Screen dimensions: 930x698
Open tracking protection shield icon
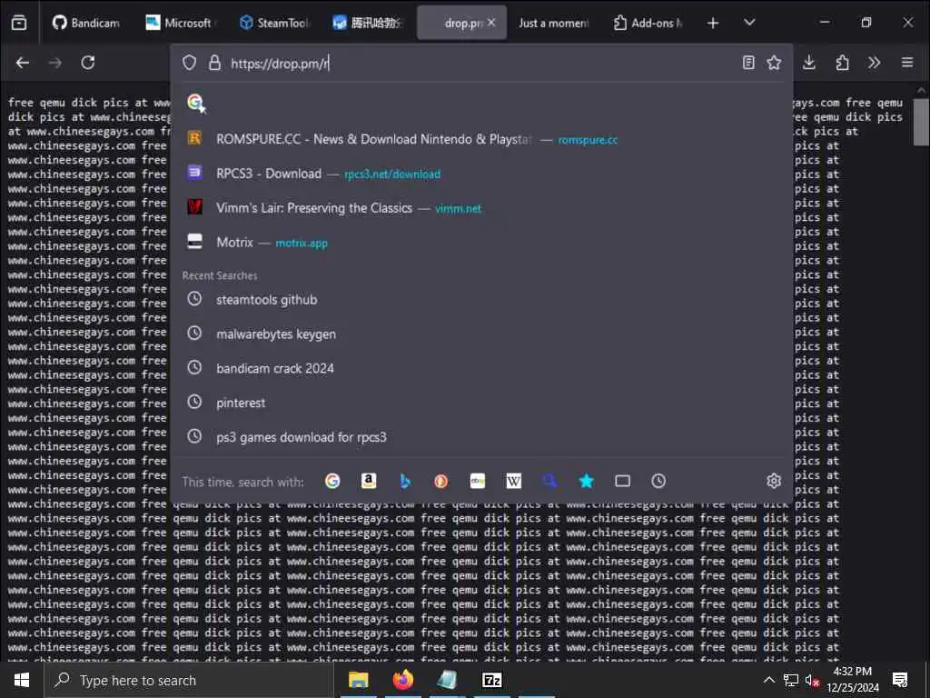[x=189, y=63]
